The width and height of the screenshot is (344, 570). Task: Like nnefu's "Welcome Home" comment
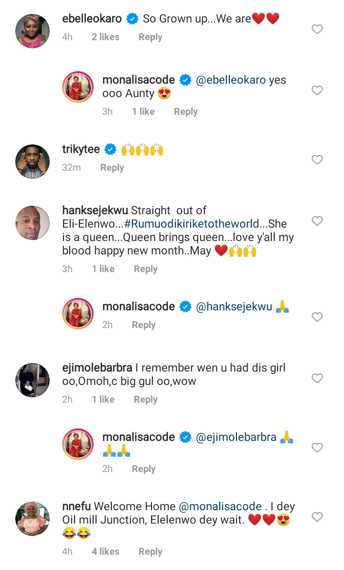click(317, 517)
